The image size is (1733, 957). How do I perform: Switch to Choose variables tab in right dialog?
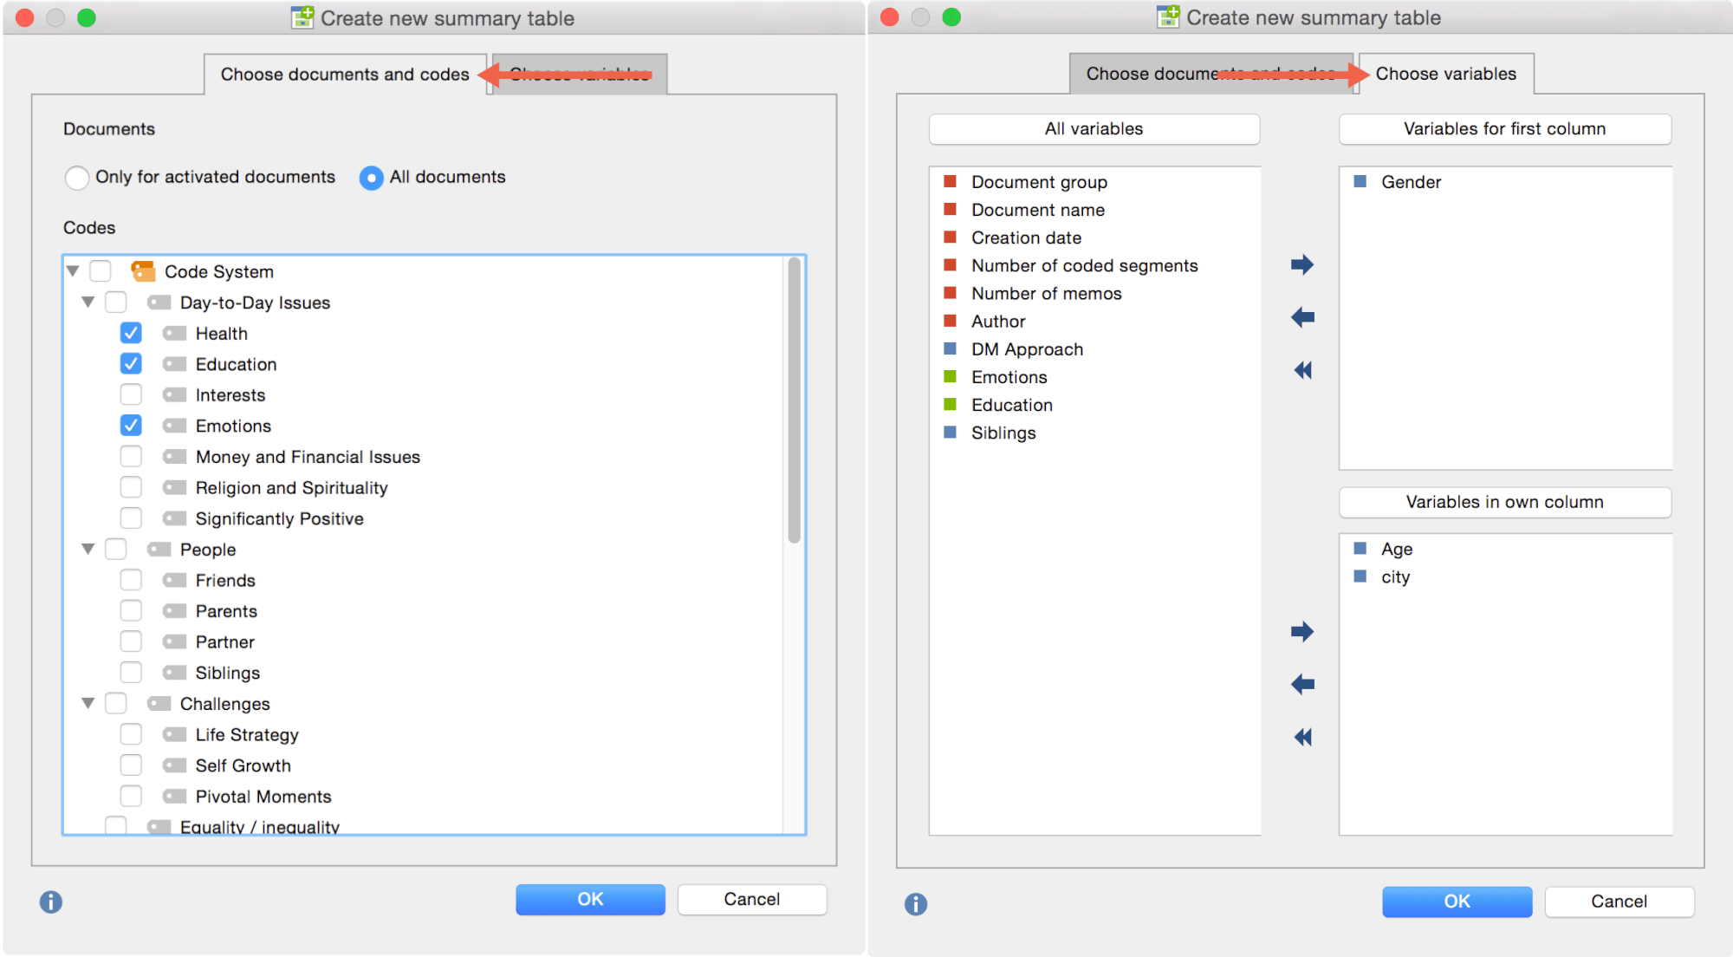[x=1445, y=74]
